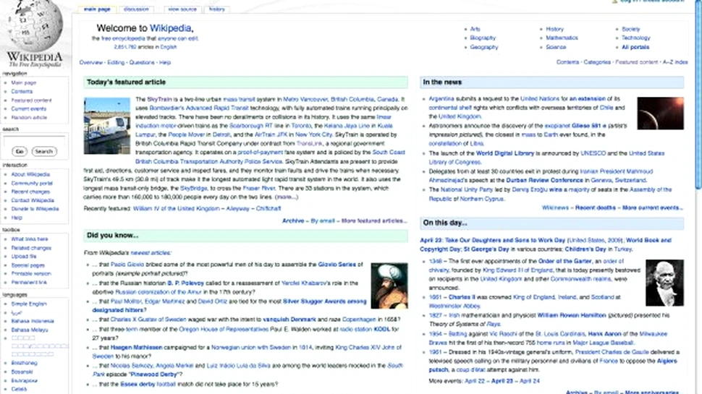This screenshot has width=702, height=394.
Task: Click More current events link
Action: click(652, 207)
